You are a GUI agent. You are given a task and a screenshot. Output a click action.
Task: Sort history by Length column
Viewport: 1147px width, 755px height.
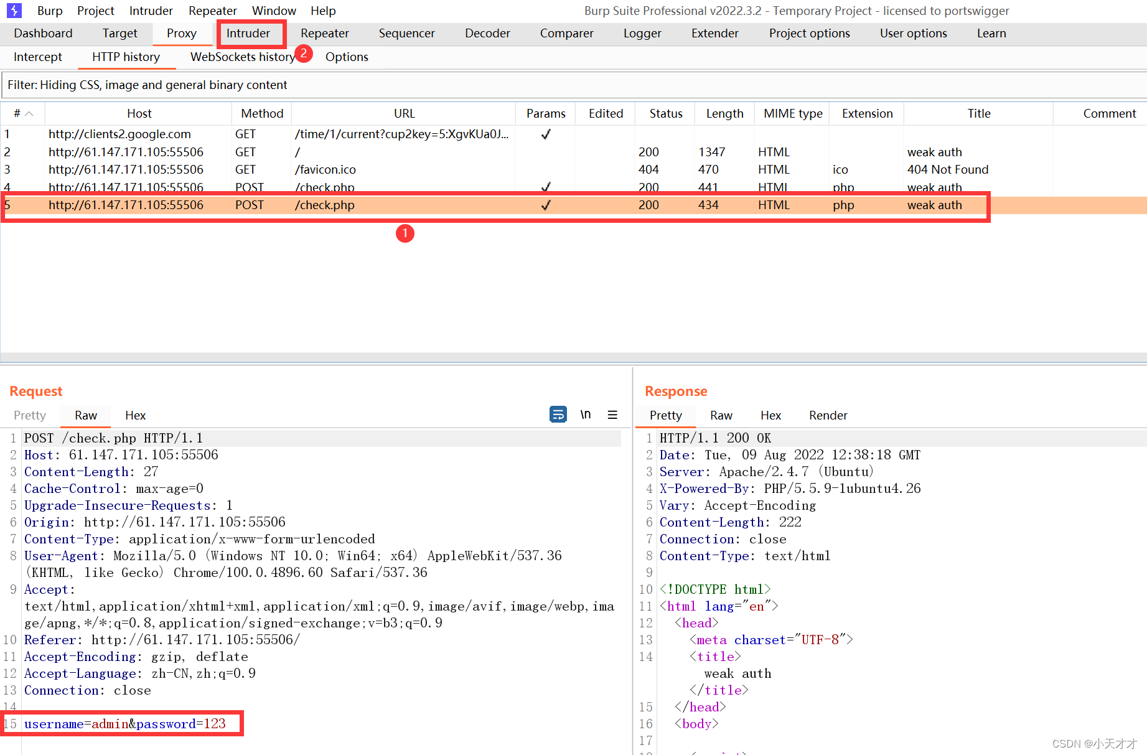[725, 113]
